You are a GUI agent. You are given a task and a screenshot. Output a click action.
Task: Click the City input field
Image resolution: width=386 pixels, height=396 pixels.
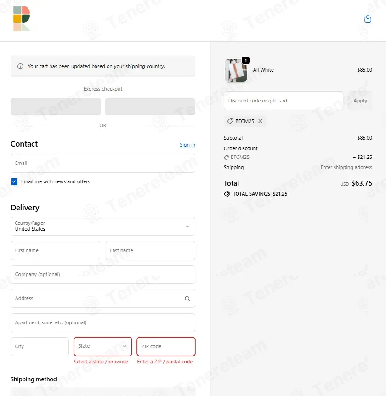(40, 346)
